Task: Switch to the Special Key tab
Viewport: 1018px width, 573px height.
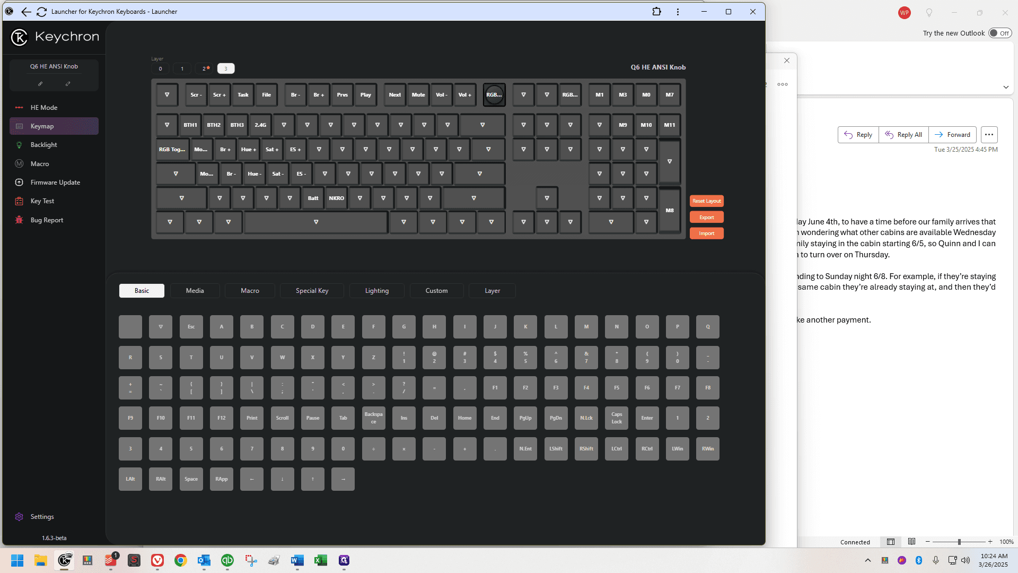Action: click(312, 291)
